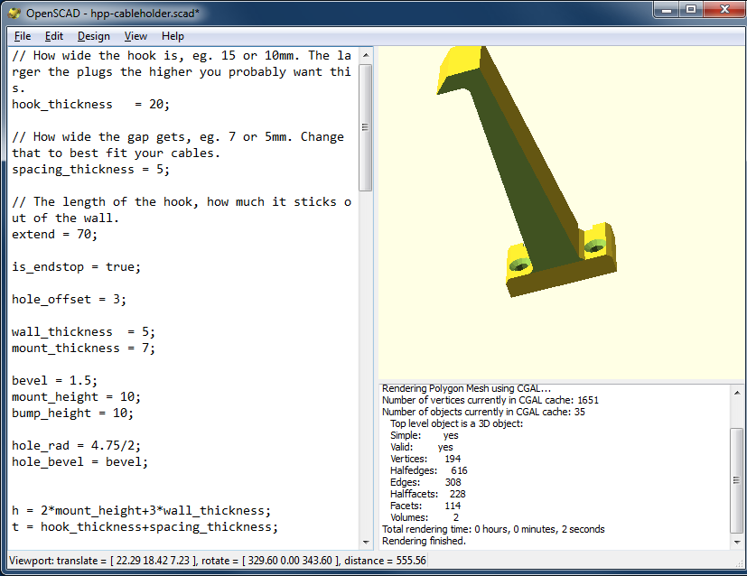Click the console scrollbar up arrow
747x576 pixels.
[x=737, y=393]
